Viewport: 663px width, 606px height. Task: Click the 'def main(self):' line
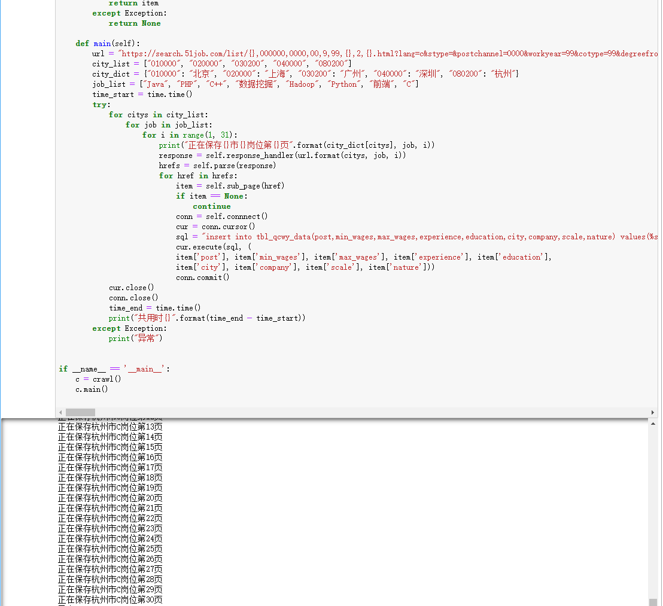pos(107,44)
